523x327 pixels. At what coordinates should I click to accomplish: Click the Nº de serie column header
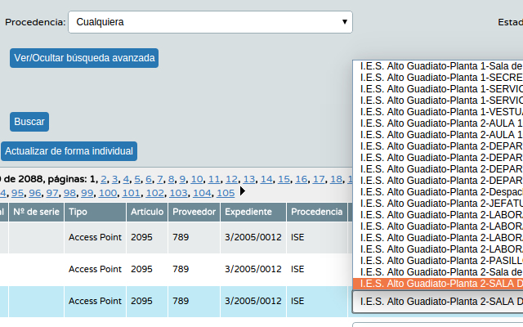click(x=36, y=212)
